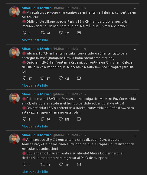Like the Rebrousse tweet with 359 likes

(61, 119)
